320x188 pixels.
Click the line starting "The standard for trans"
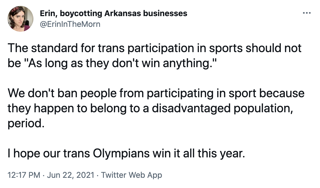155,48
